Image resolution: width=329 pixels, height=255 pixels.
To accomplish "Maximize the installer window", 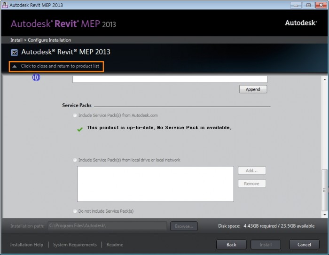I will pos(308,5).
